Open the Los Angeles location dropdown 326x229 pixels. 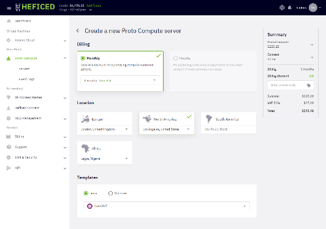(166, 129)
